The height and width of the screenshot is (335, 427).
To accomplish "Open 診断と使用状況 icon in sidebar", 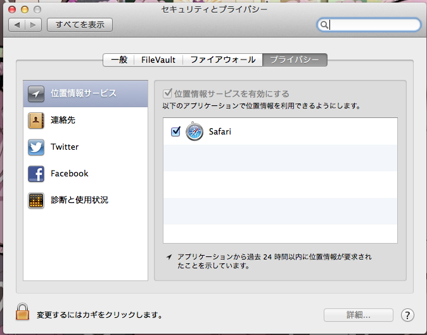I will click(x=36, y=200).
